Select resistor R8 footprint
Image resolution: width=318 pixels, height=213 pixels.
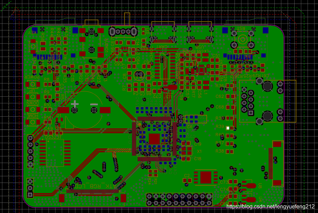(48, 84)
